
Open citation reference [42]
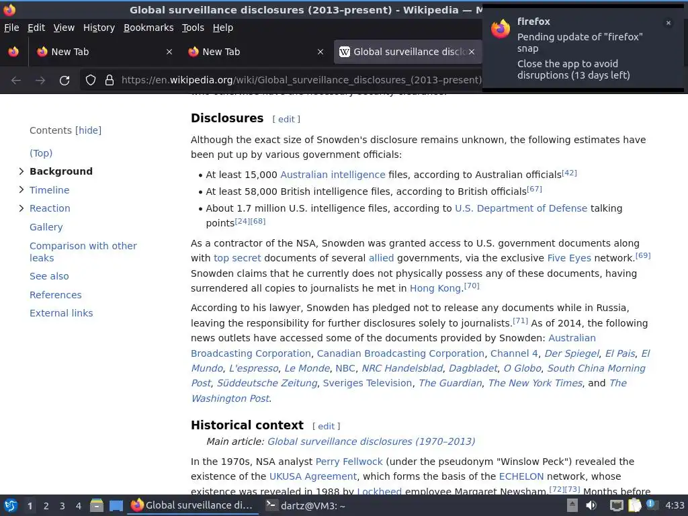tap(569, 173)
